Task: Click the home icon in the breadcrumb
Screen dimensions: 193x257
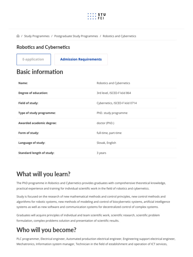Action: pos(18,36)
